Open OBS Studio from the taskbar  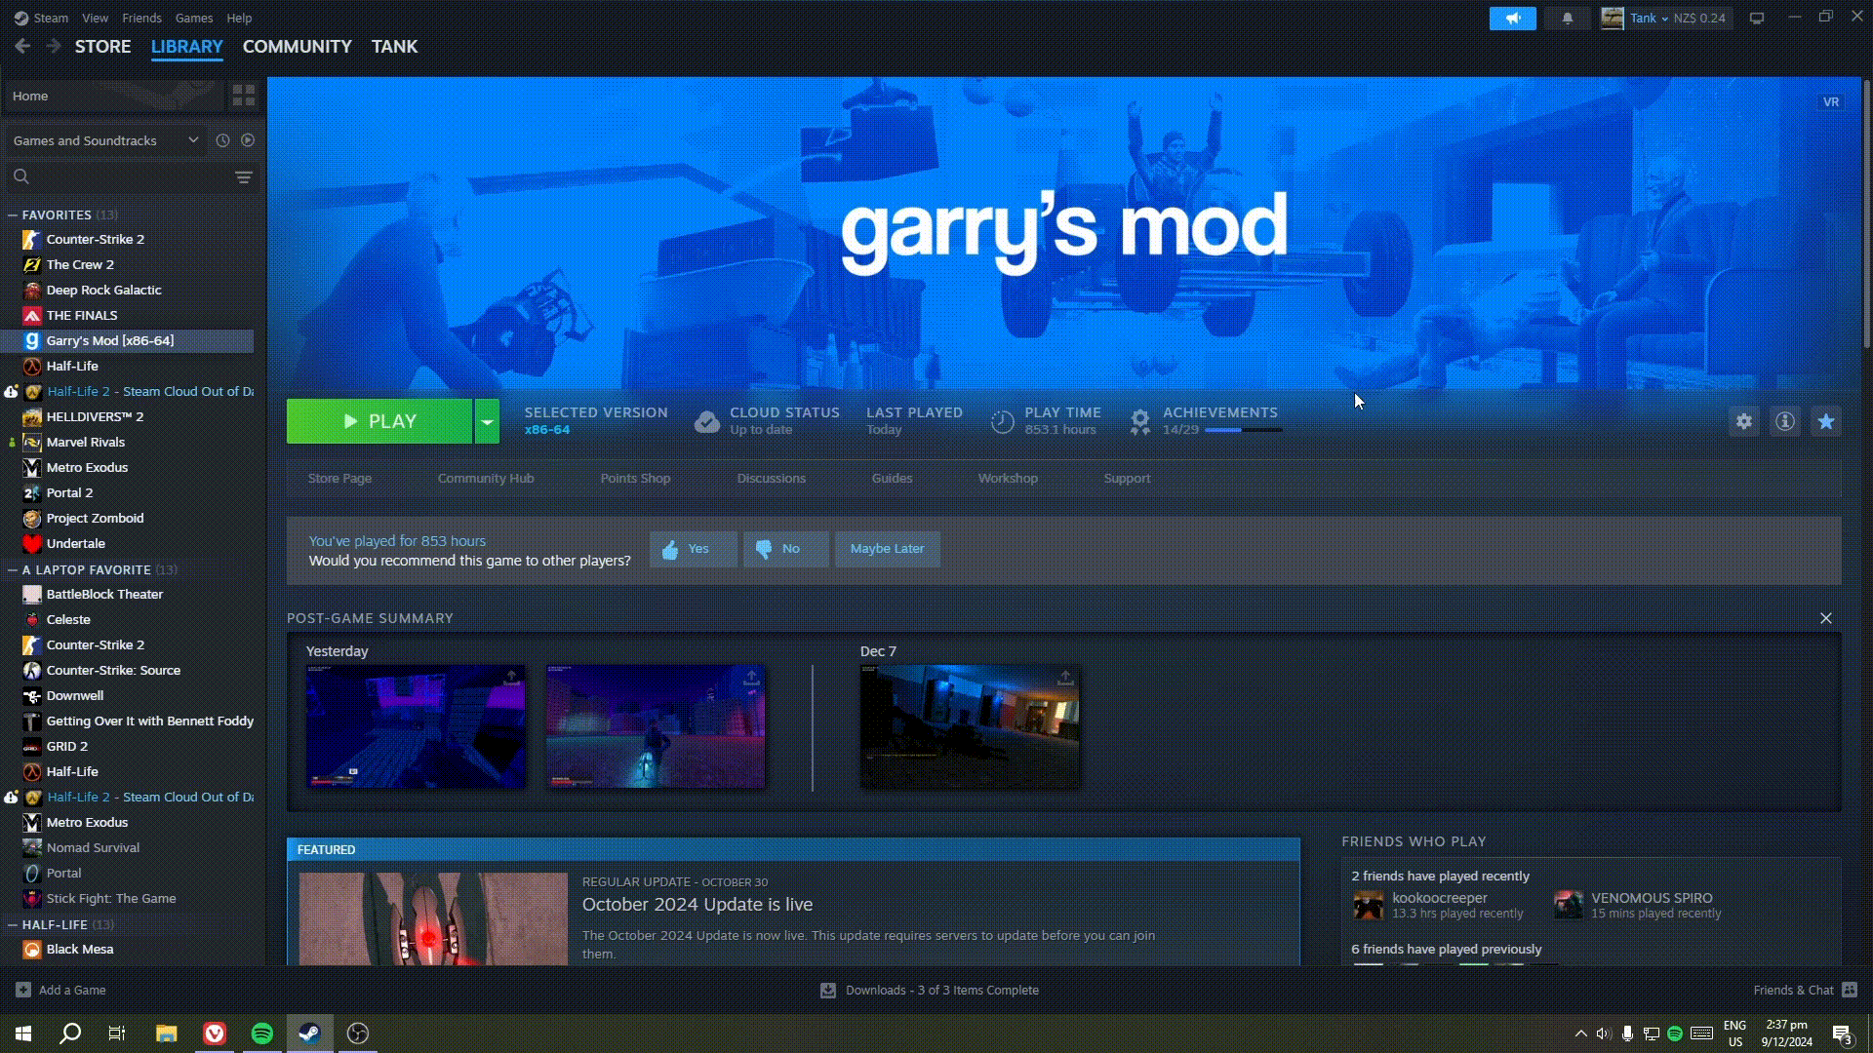(x=358, y=1033)
